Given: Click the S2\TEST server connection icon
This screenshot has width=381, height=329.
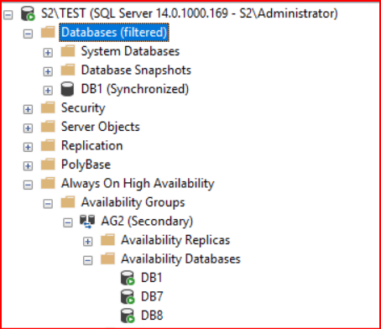Looking at the screenshot, I should 28,13.
